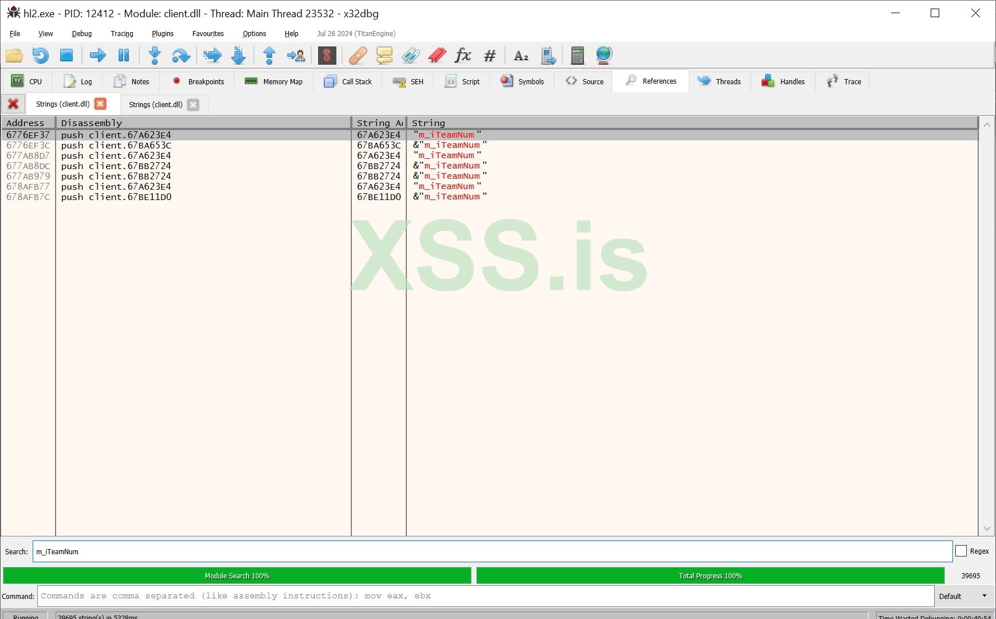The width and height of the screenshot is (996, 619).
Task: View the Call Stack tab
Action: (x=348, y=81)
